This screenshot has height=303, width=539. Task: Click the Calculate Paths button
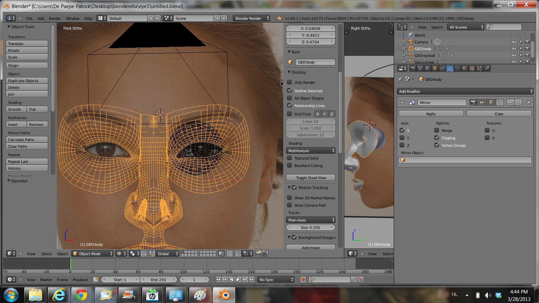27,139
